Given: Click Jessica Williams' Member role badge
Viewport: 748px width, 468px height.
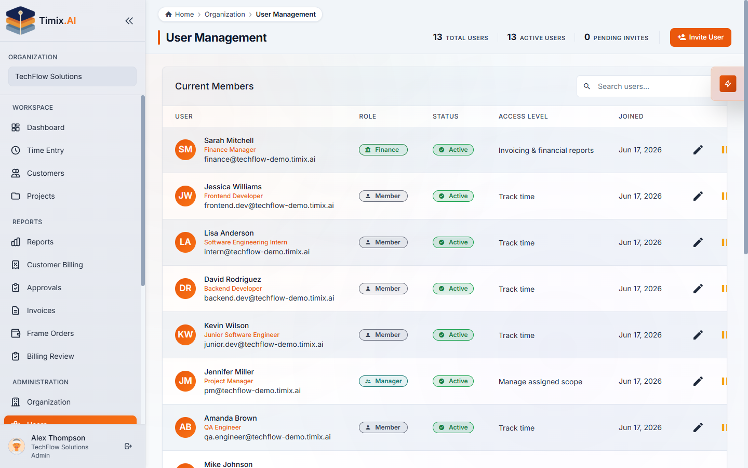Looking at the screenshot, I should [x=383, y=196].
